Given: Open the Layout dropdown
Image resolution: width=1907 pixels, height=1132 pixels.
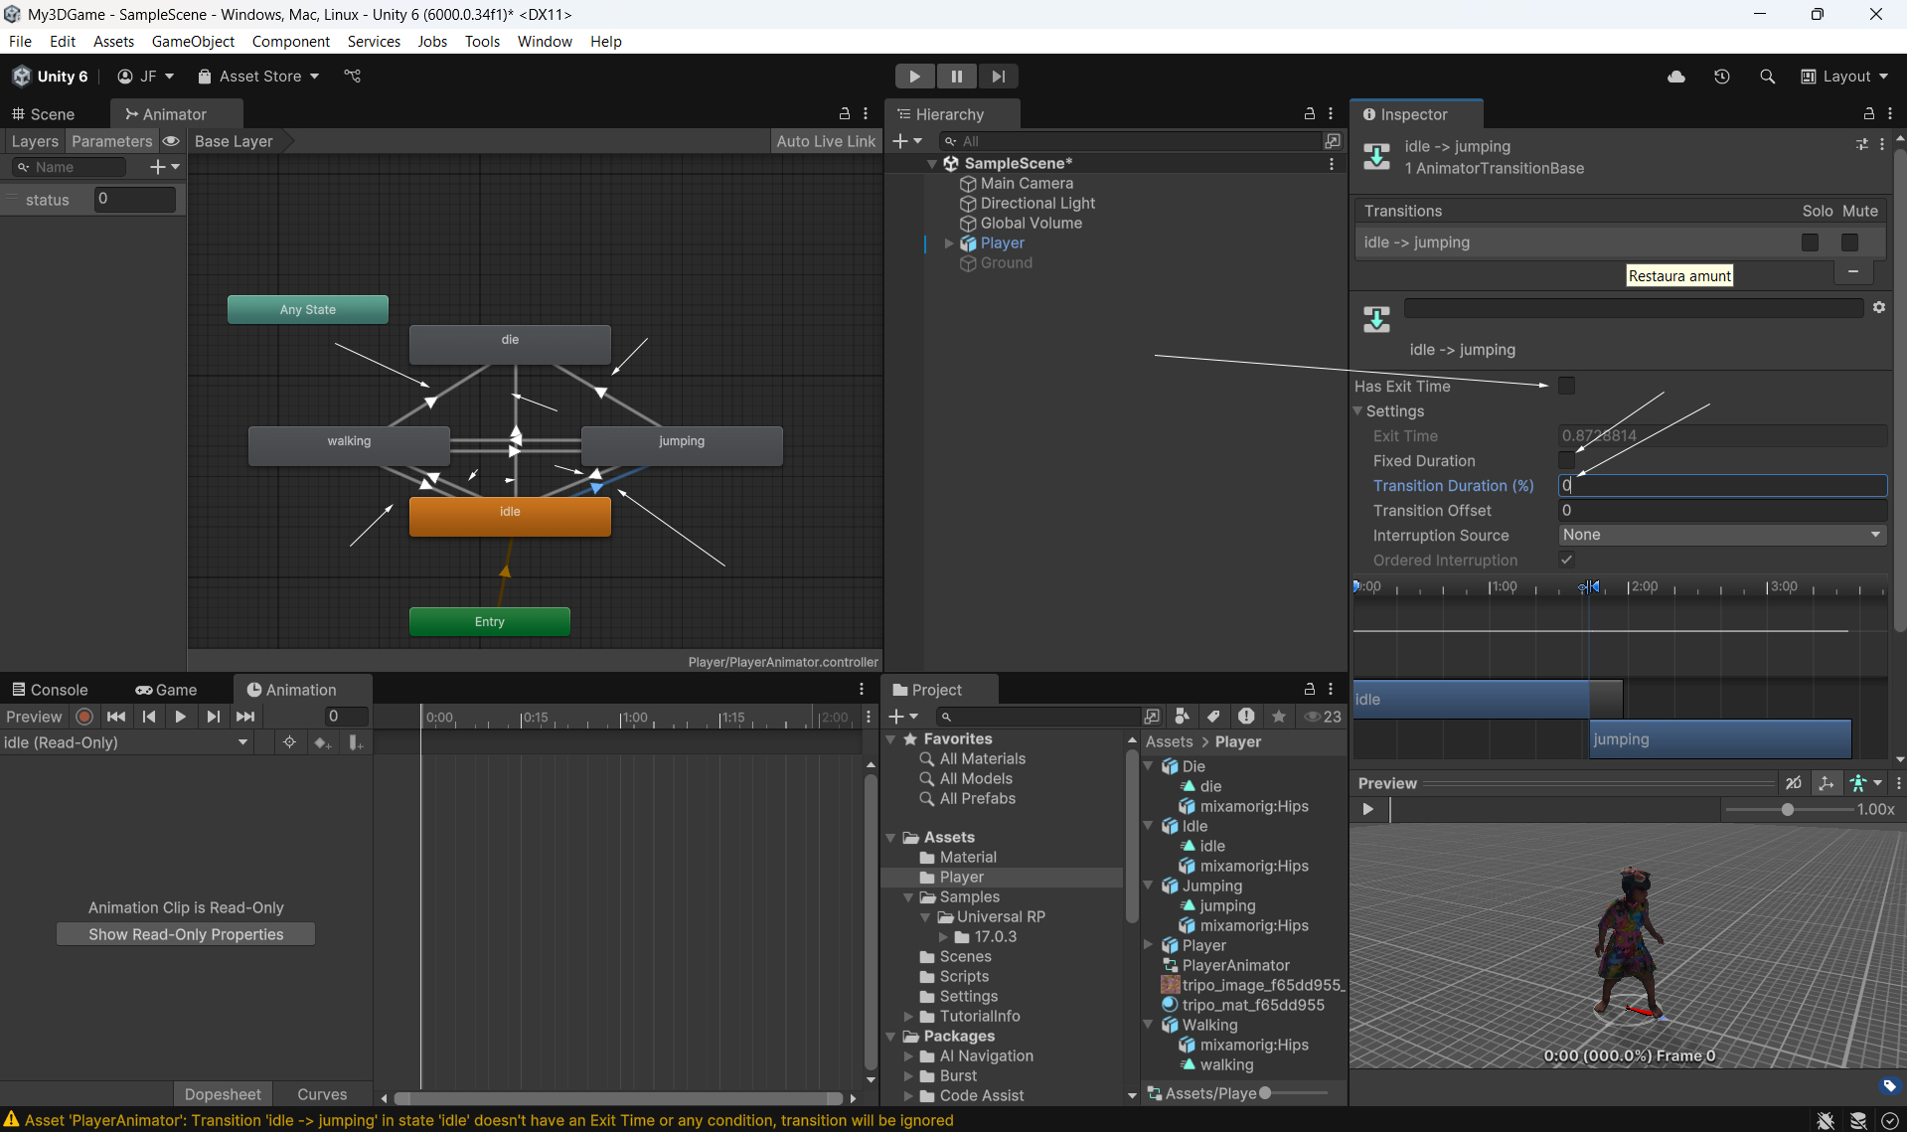Looking at the screenshot, I should [x=1845, y=77].
